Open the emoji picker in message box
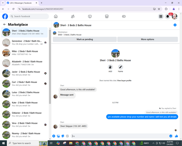This screenshot has height=146, width=182. pyautogui.click(x=171, y=136)
